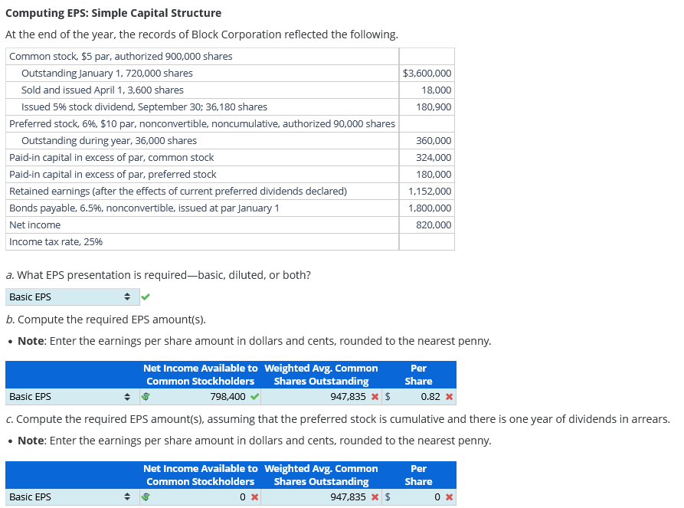Click the $3,600,000 outstanding shares value
The height and width of the screenshot is (508, 684).
(426, 73)
